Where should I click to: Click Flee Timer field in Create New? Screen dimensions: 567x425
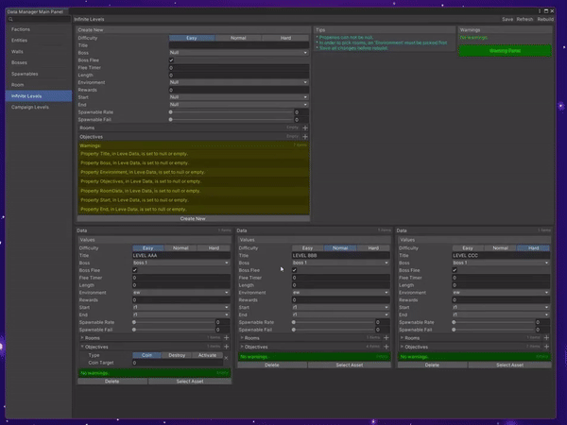239,68
